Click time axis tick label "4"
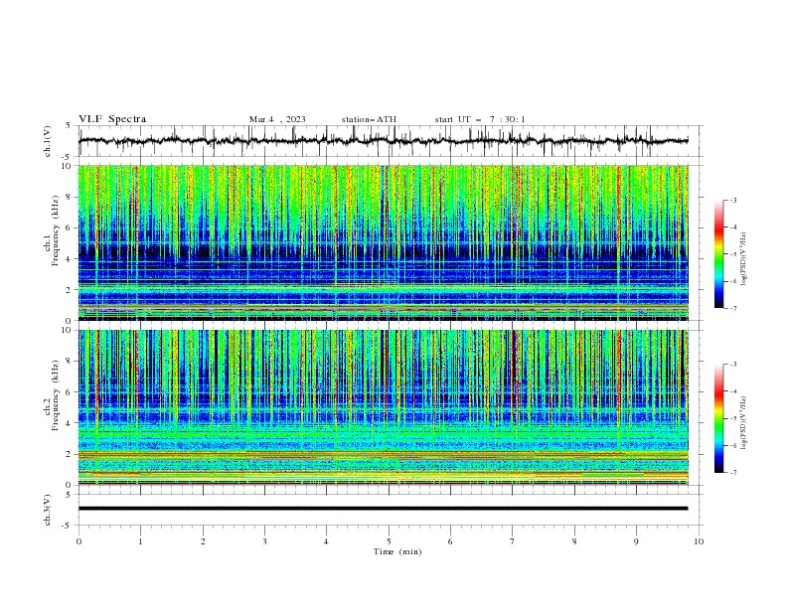The image size is (787, 608). click(326, 541)
